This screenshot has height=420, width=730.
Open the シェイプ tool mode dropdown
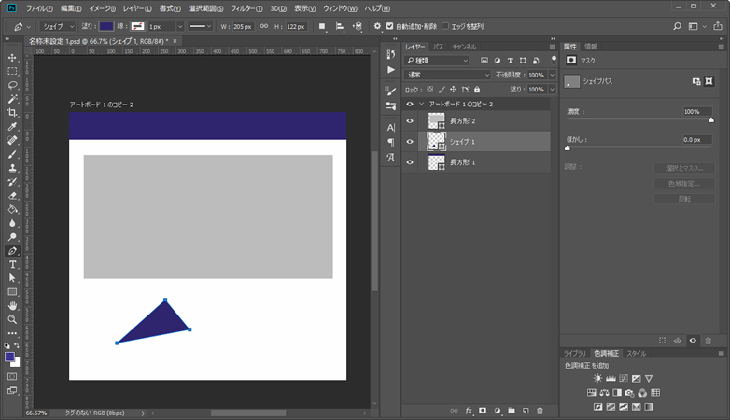58,26
